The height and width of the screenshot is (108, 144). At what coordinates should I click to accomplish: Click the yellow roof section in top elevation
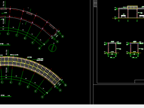[133, 7]
